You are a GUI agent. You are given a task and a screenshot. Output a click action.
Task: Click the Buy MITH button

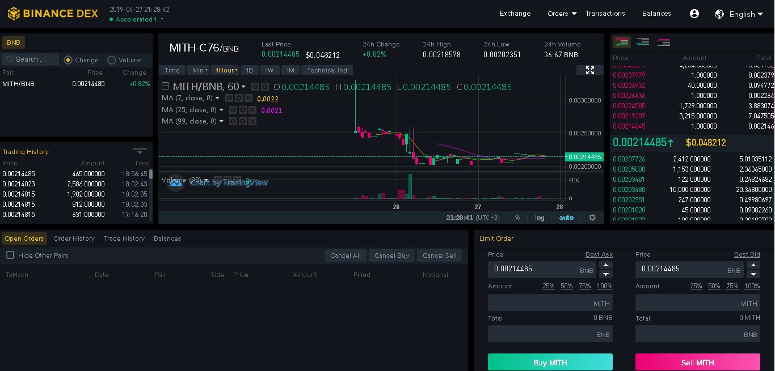point(550,361)
